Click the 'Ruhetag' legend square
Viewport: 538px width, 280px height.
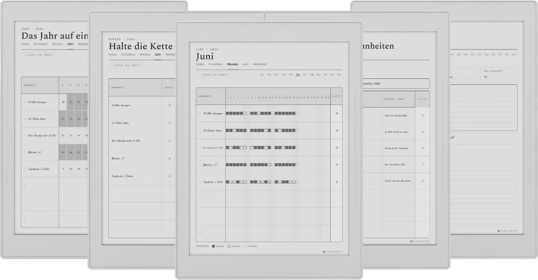(x=245, y=246)
